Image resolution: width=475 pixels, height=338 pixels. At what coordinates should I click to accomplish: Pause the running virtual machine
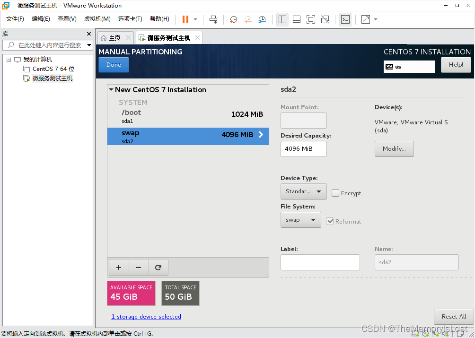pyautogui.click(x=185, y=19)
